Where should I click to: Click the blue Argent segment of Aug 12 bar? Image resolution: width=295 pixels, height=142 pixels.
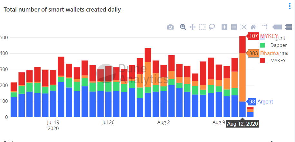click(x=242, y=109)
